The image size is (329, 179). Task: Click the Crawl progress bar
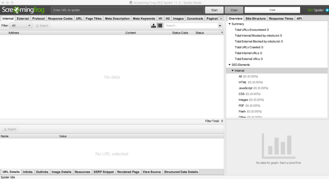tap(272, 10)
